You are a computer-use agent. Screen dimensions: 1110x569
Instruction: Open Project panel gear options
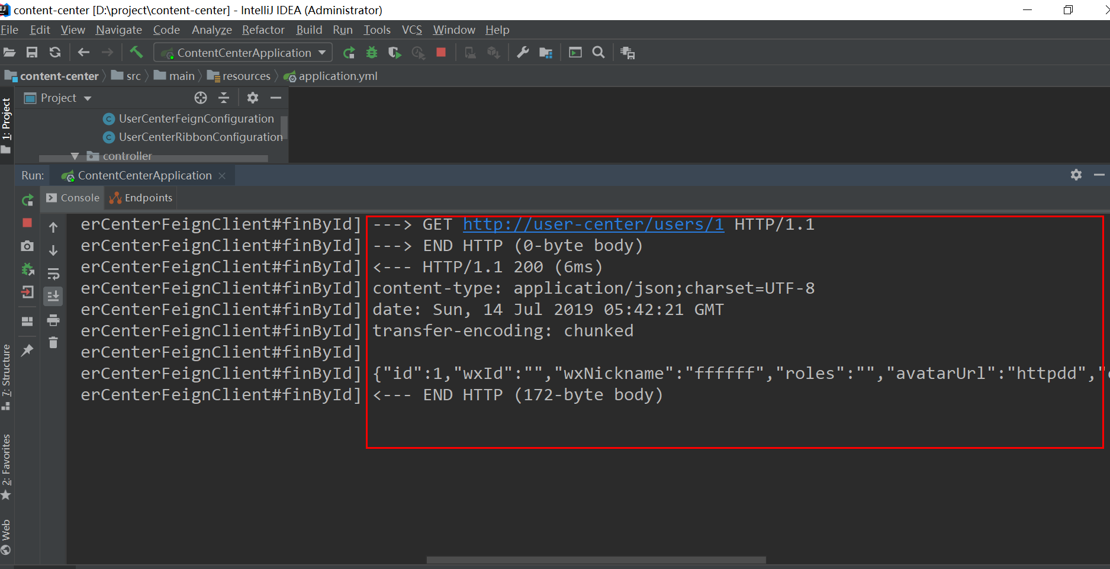click(x=253, y=98)
